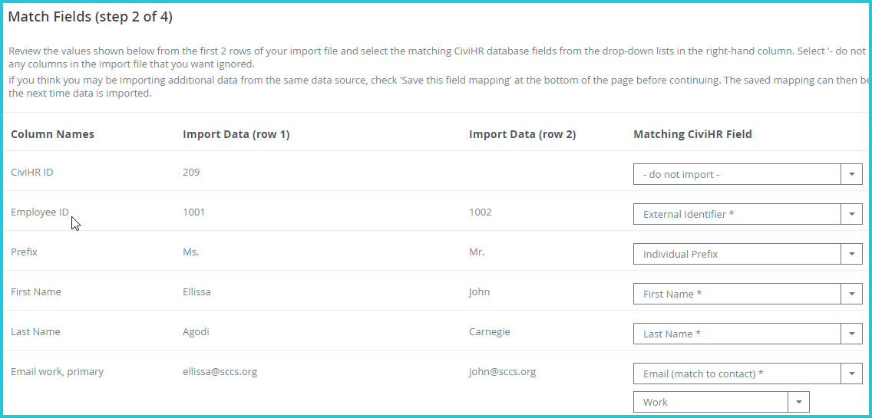Image resolution: width=872 pixels, height=418 pixels.
Task: Click the john@sccs.org import value
Action: click(502, 371)
